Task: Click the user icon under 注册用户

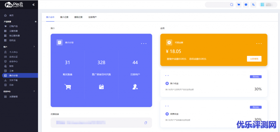Action: click(135, 87)
